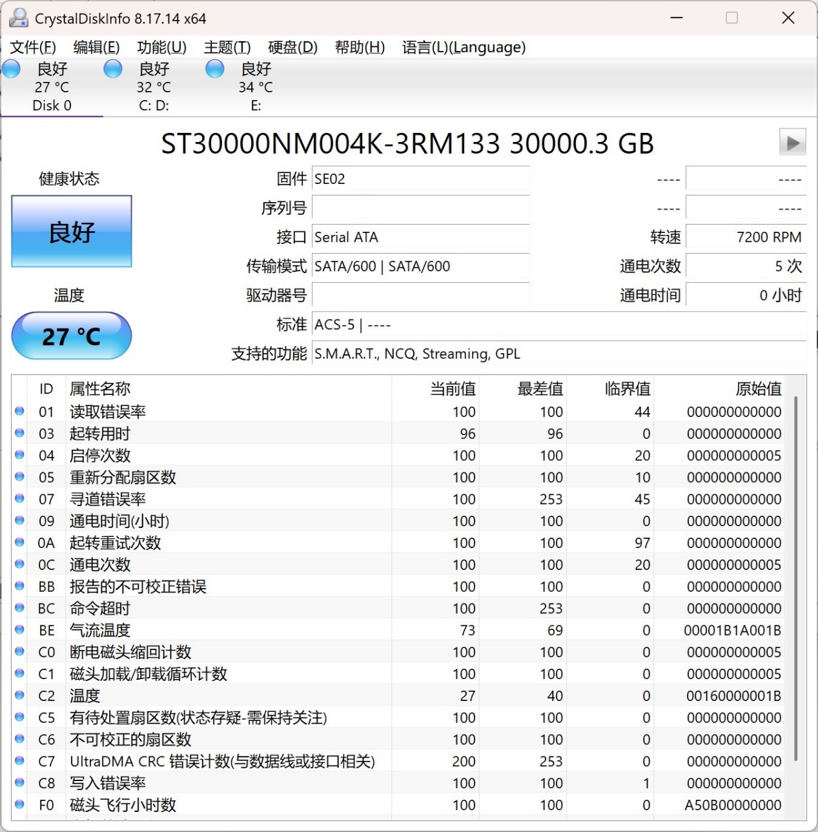Click status dot for attribute 09 通电时间(小时)
The height and width of the screenshot is (832, 818).
tap(19, 520)
